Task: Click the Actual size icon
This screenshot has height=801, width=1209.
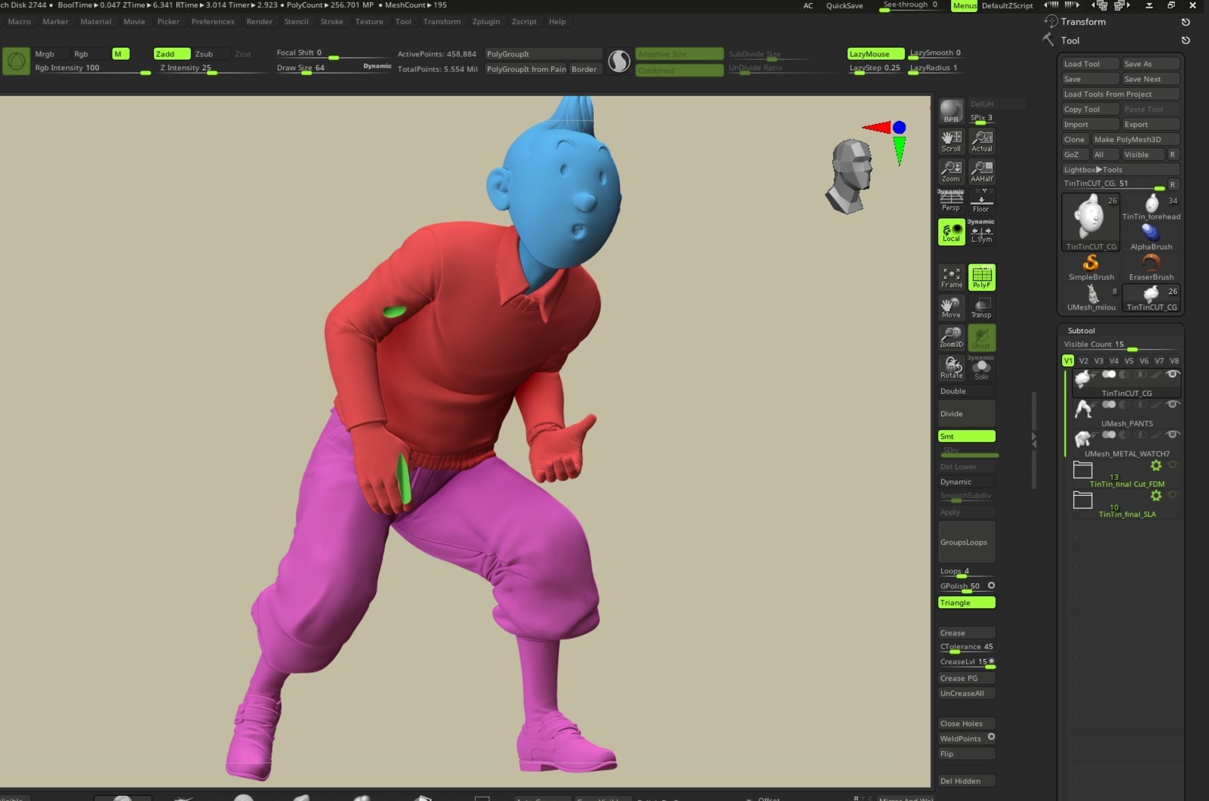Action: (x=981, y=141)
